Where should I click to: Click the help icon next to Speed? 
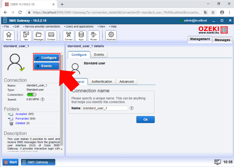point(42,99)
